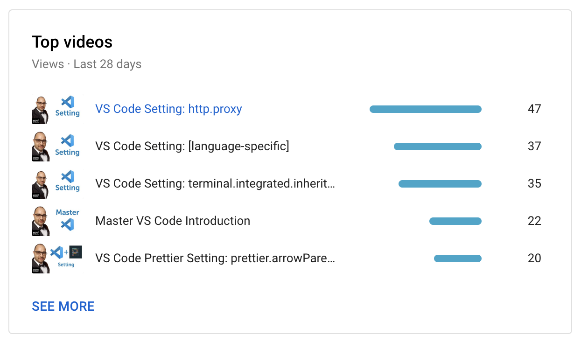The width and height of the screenshot is (588, 349).
Task: Open the terminal.integrated.inherit video thumbnail
Action: (x=56, y=183)
